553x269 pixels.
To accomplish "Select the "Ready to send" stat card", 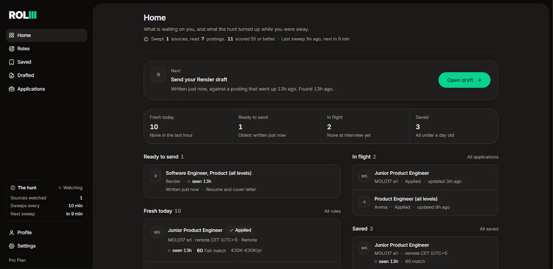I will pyautogui.click(x=277, y=126).
